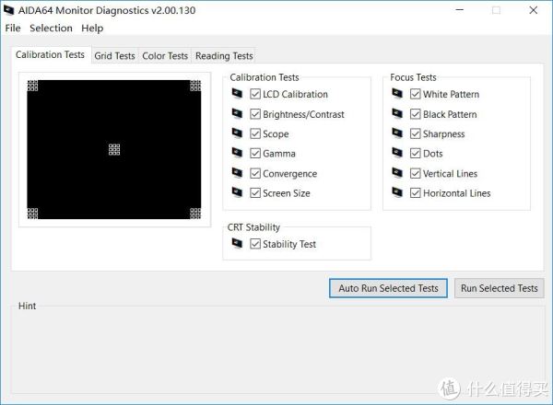The image size is (553, 405).
Task: Click the monitor icon beside Screen Size
Action: (237, 192)
